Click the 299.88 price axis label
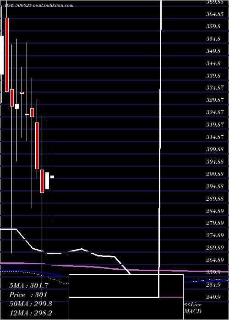229x320 pixels. pyautogui.click(x=215, y=174)
